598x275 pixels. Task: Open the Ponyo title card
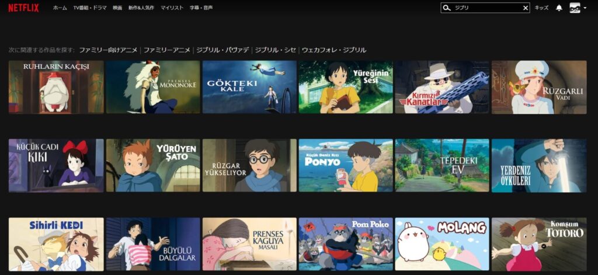tap(346, 166)
